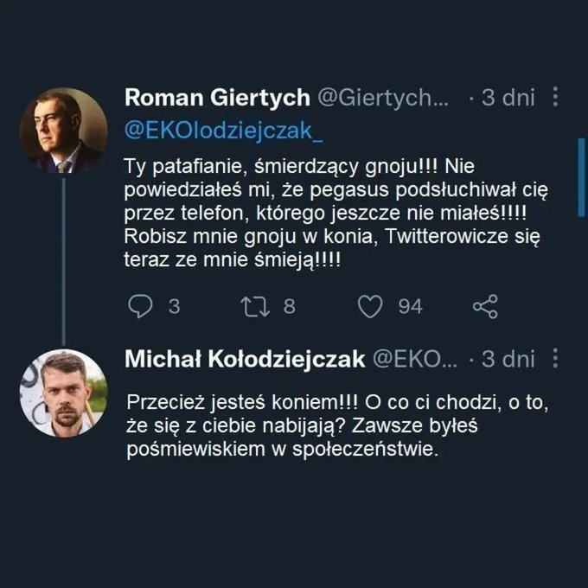Screen dimensions: 588x588
Task: Click the like count 94
Action: [410, 306]
